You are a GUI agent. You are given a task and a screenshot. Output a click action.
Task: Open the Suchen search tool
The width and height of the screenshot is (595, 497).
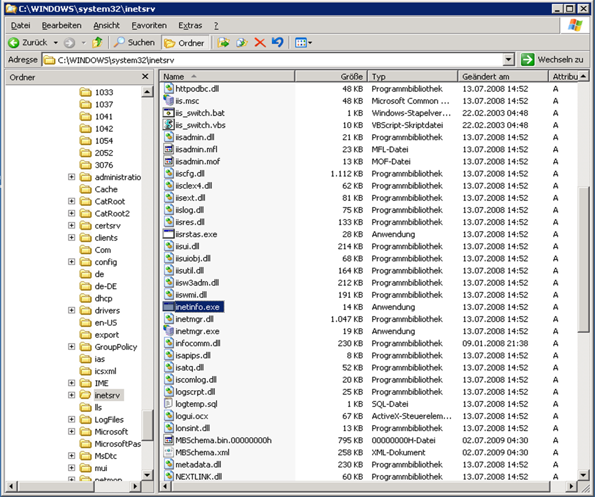tap(135, 43)
